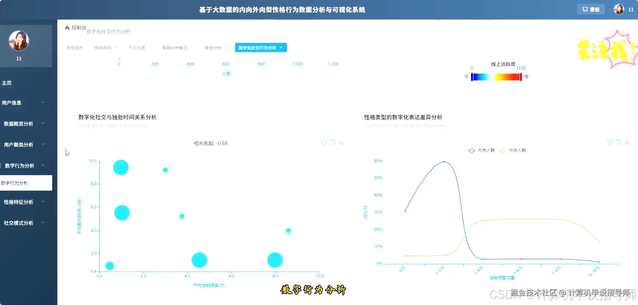The height and width of the screenshot is (305, 638).
Task: Open the top-right user avatar menu
Action: coord(619,9)
